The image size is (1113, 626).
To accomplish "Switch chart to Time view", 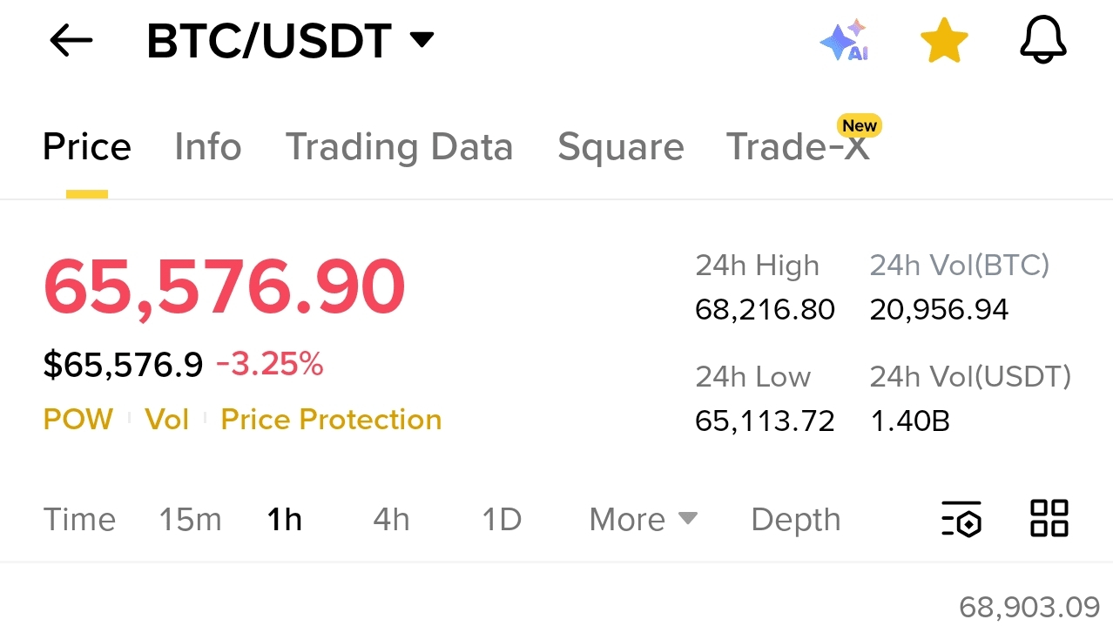I will [x=79, y=520].
